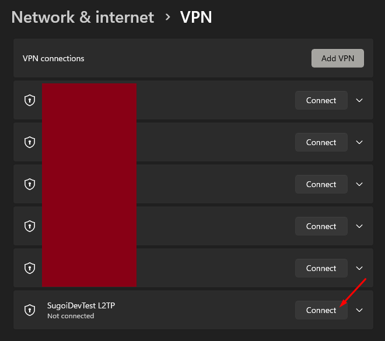The width and height of the screenshot is (385, 341).
Task: Expand the fourth VPN connection's details chevron
Action: point(359,226)
